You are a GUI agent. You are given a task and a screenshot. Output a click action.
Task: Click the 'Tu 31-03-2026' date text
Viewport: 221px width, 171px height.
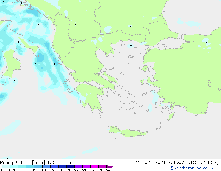click(x=146, y=163)
